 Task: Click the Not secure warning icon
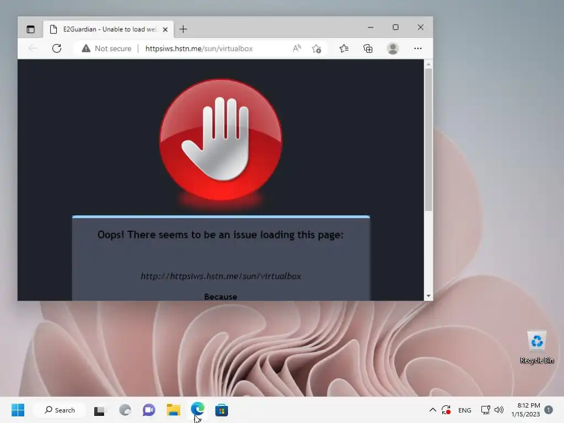point(86,48)
